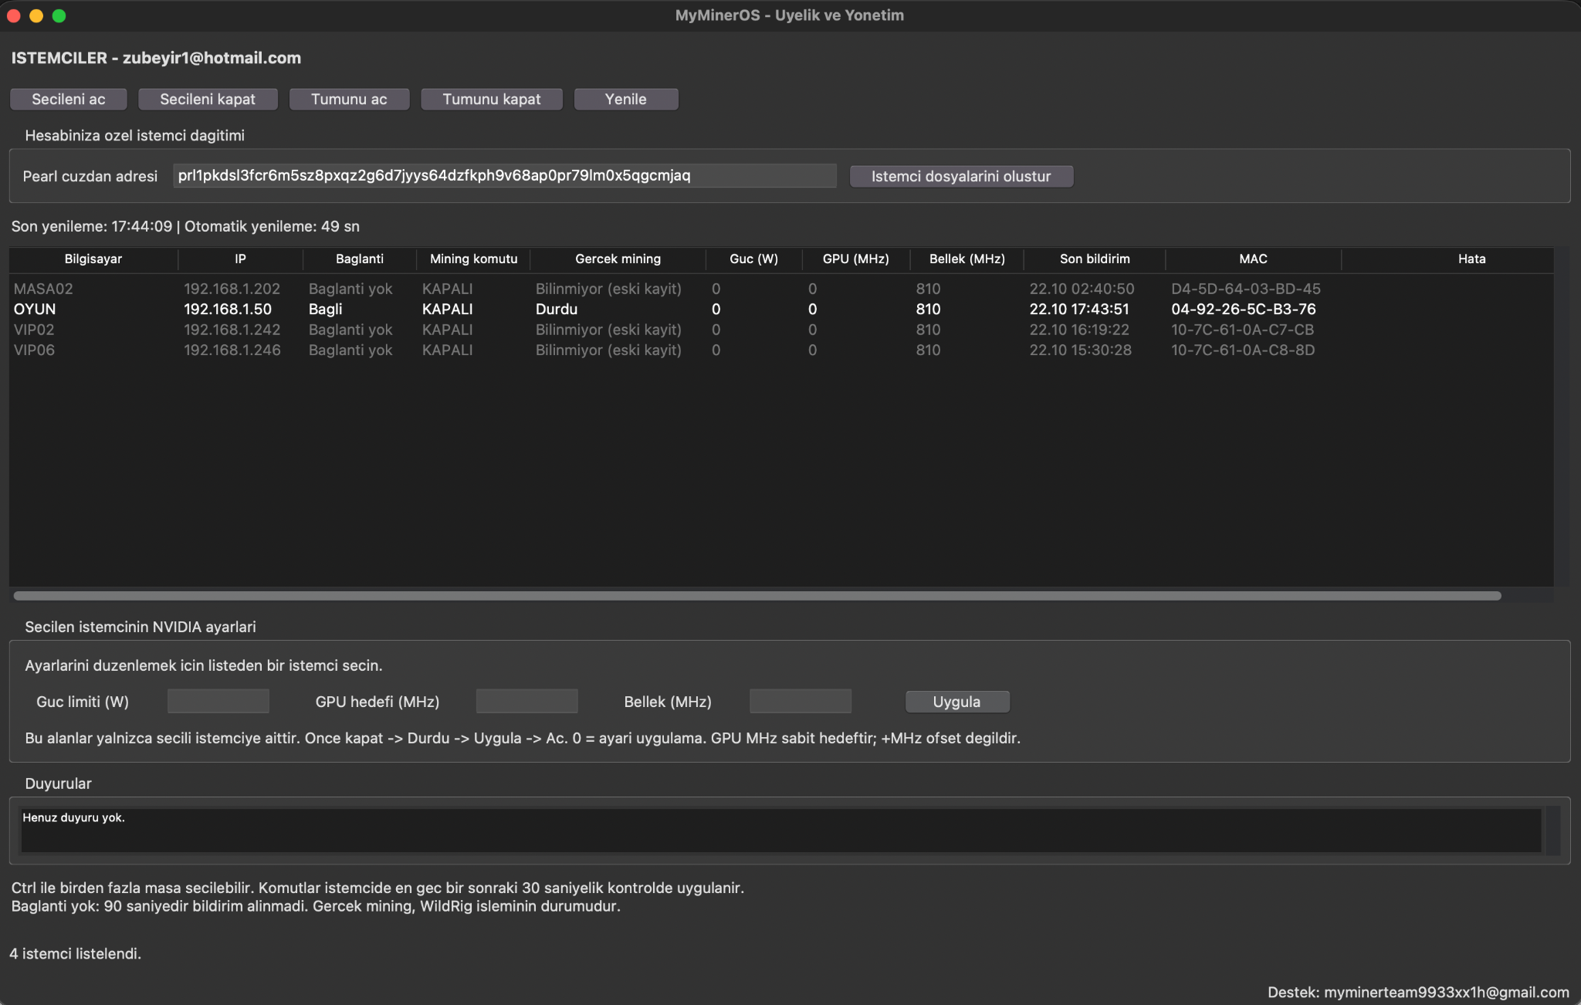Click the Son bildirim column header
Screen dimensions: 1581x1005
(1095, 259)
